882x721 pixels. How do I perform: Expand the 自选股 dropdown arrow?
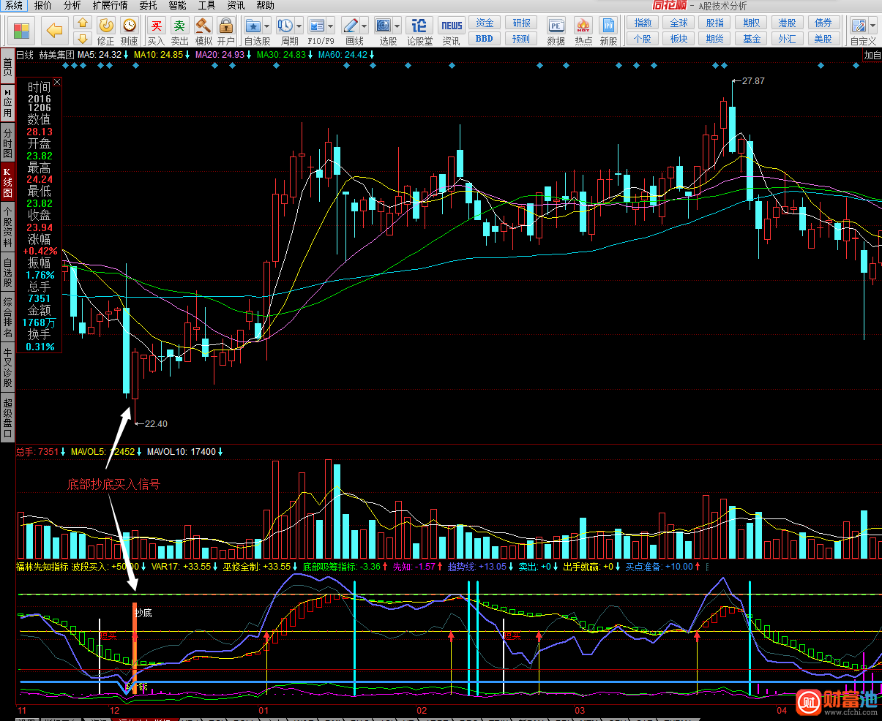pyautogui.click(x=266, y=26)
